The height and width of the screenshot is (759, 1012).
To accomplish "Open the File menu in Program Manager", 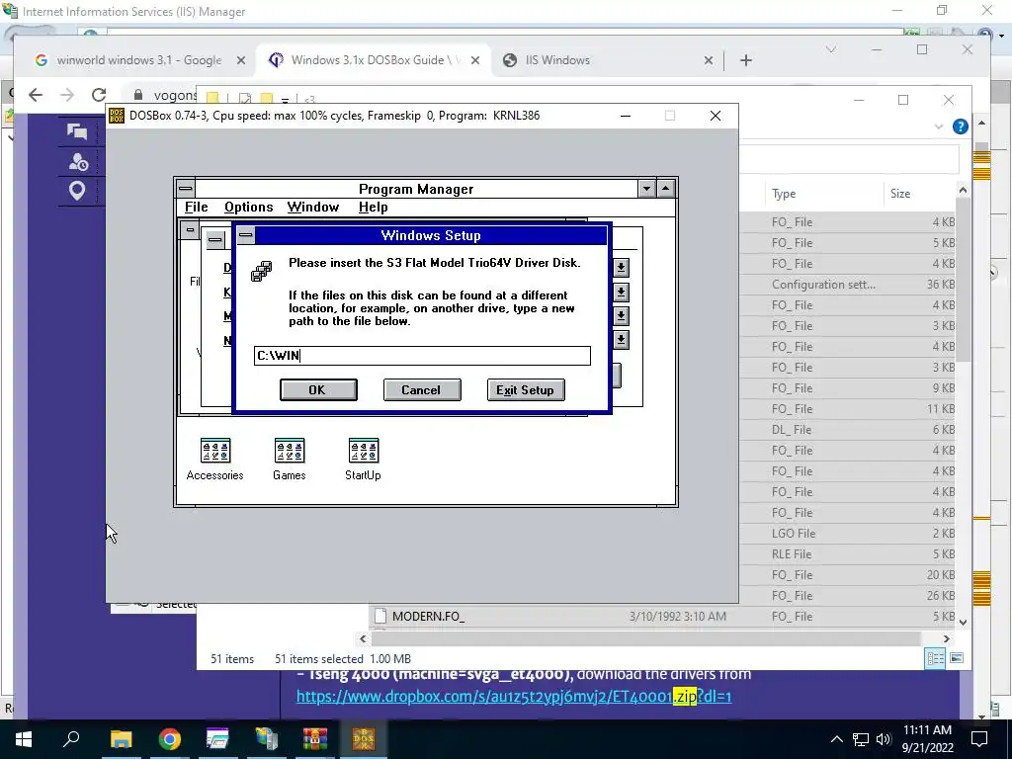I will [197, 207].
